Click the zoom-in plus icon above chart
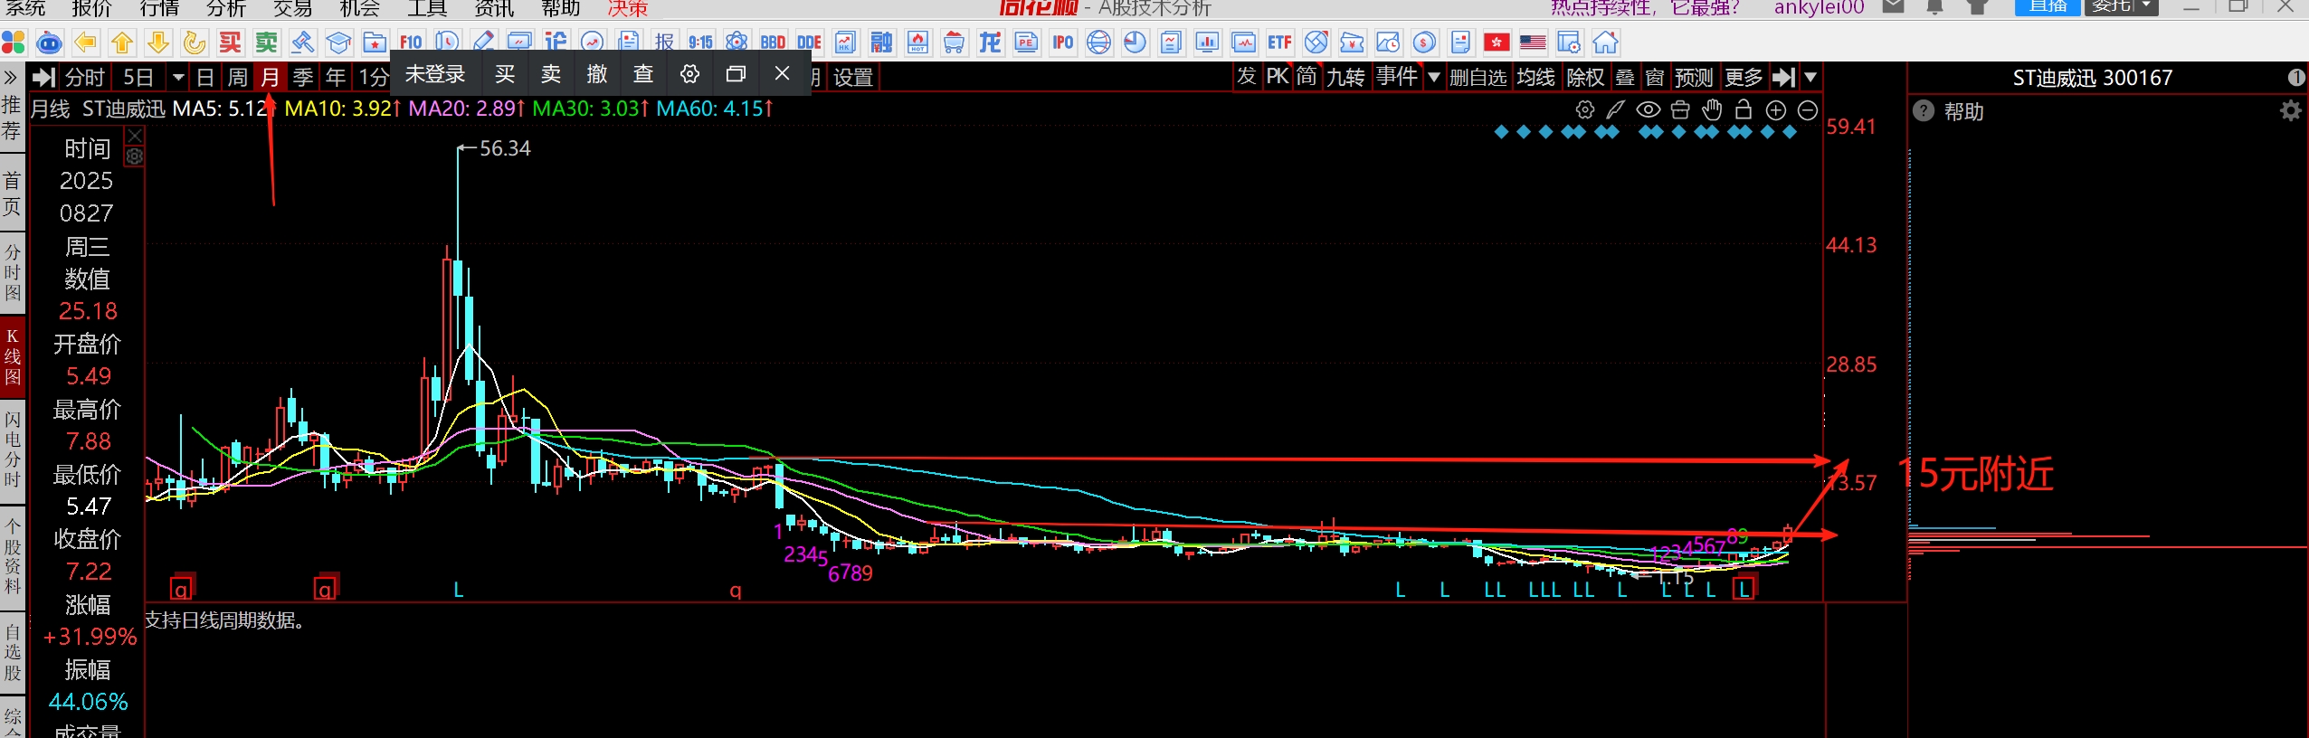This screenshot has height=738, width=2309. [x=1776, y=110]
